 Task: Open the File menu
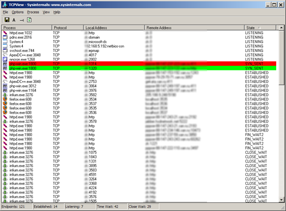(5, 12)
